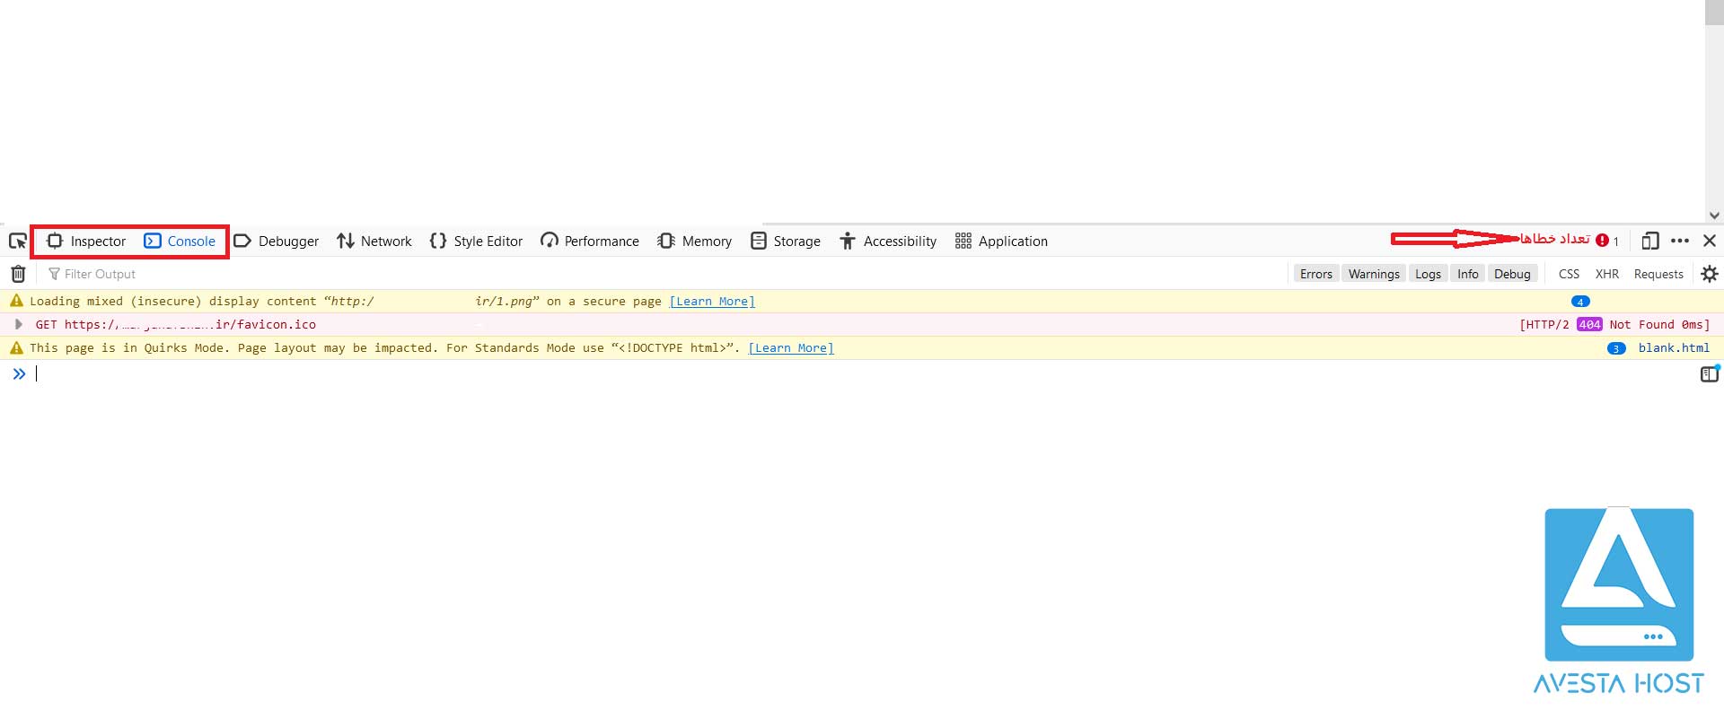The height and width of the screenshot is (711, 1724).
Task: Toggle the Errors filter
Action: [1315, 274]
